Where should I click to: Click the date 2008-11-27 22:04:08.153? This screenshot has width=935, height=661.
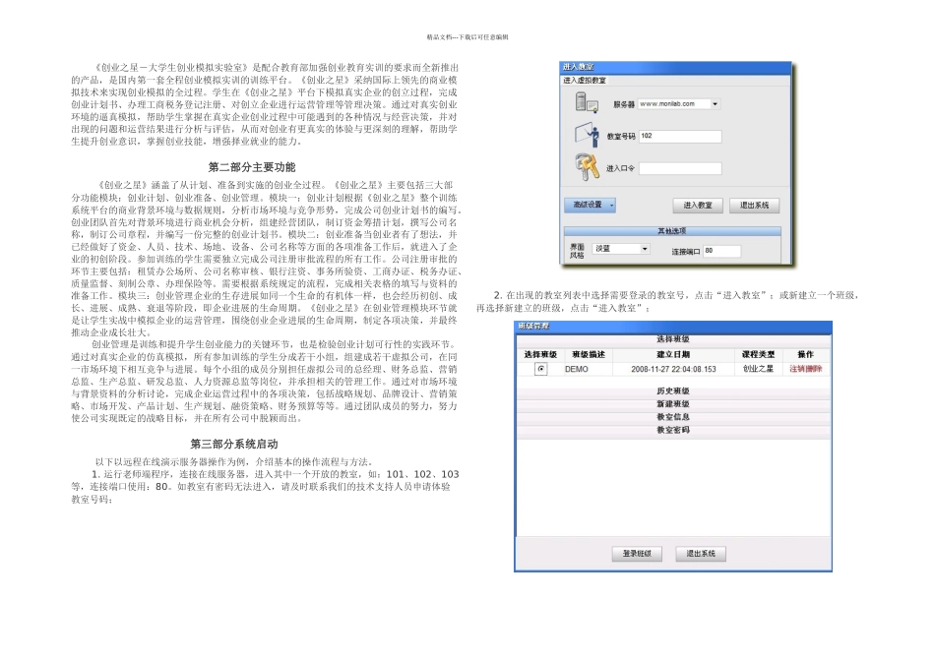tap(673, 369)
